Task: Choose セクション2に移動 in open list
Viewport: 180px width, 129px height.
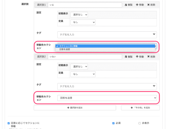Action: click(x=68, y=46)
